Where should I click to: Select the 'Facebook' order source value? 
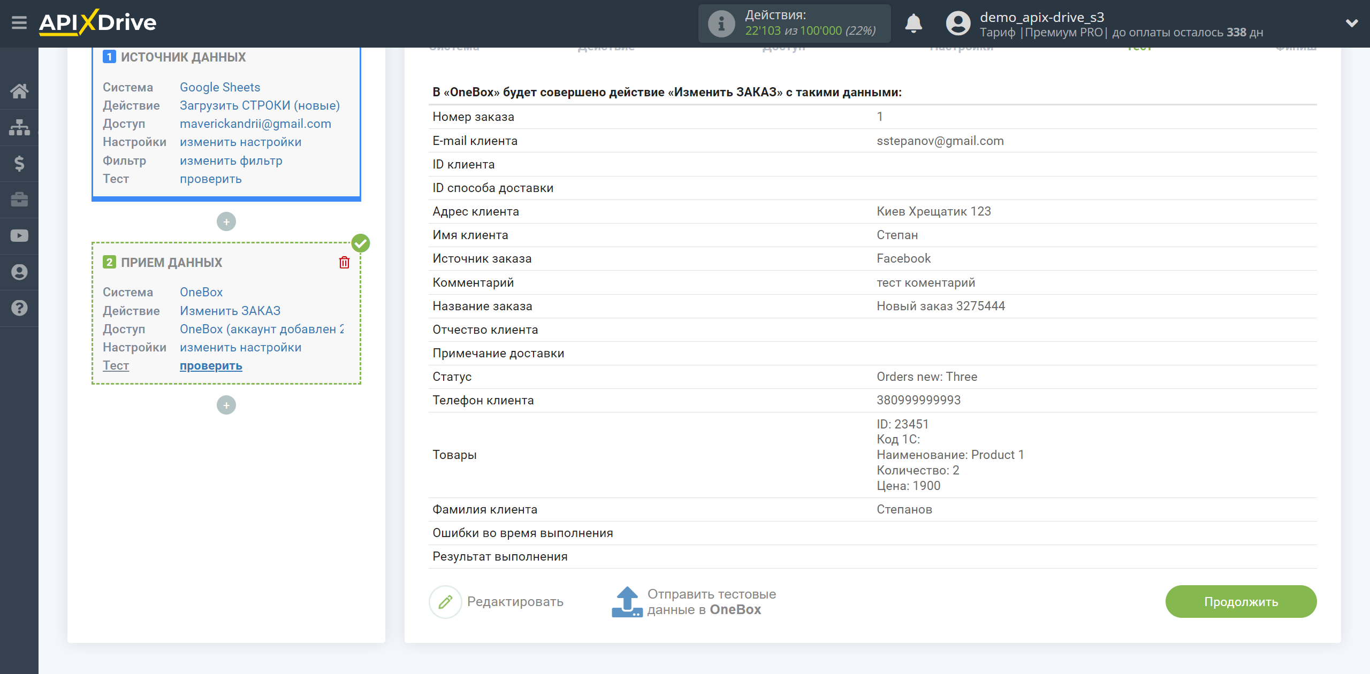903,258
